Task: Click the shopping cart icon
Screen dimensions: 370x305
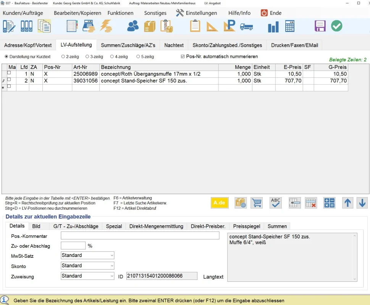Action: pyautogui.click(x=257, y=203)
